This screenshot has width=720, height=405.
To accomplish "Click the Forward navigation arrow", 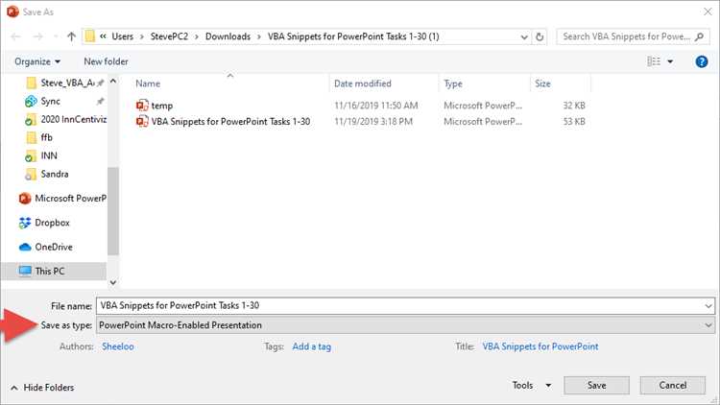I will [37, 36].
